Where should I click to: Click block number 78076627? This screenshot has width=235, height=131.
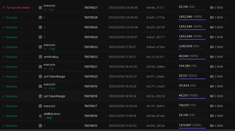click(91, 8)
